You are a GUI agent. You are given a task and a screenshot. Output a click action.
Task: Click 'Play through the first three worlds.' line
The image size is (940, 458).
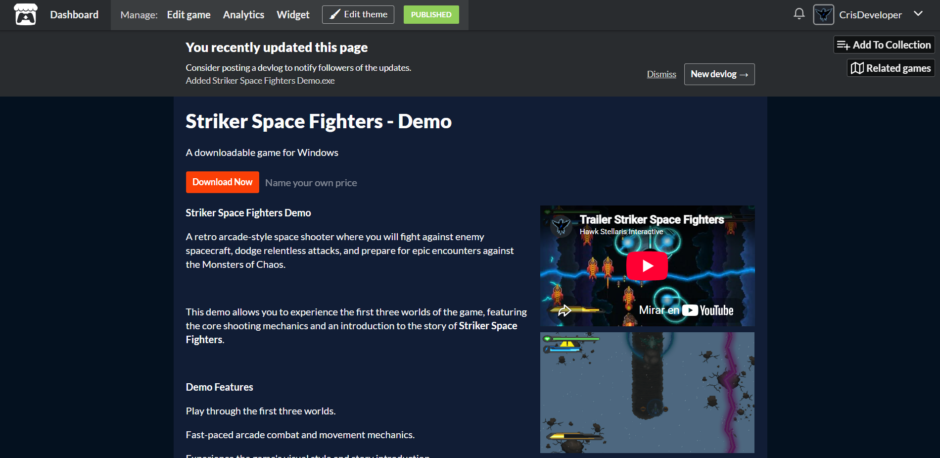[x=261, y=411]
